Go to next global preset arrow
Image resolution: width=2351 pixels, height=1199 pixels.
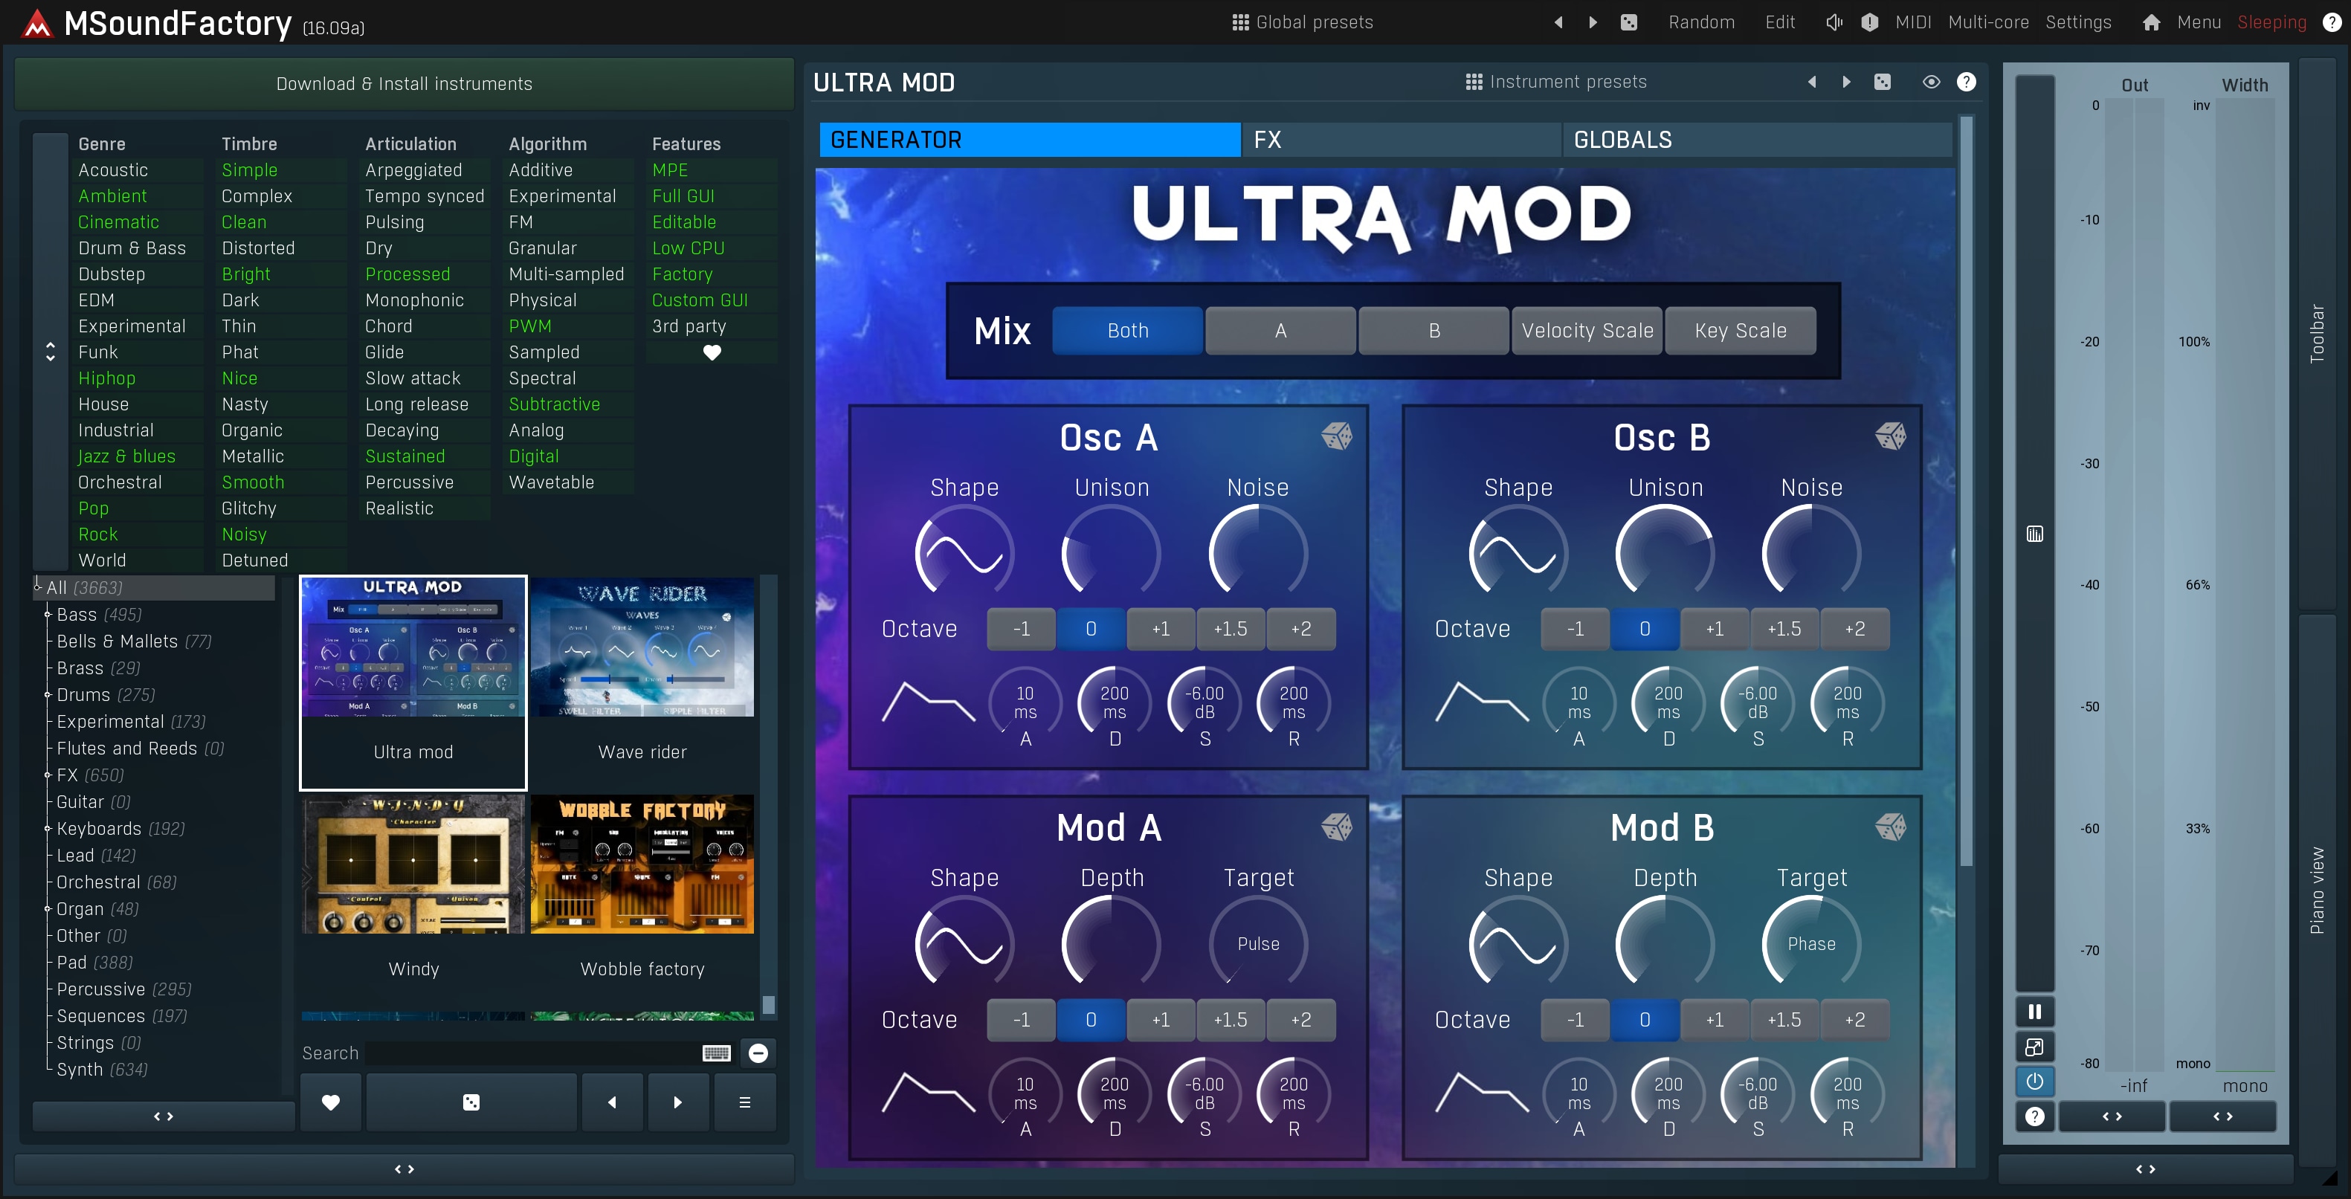1593,22
